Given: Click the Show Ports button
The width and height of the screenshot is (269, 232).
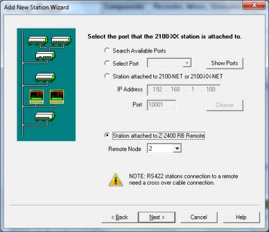Looking at the screenshot, I should [x=225, y=63].
